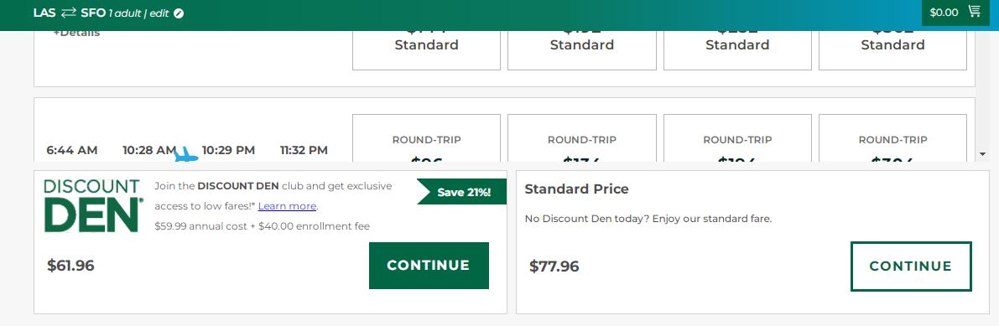999x326 pixels.
Task: Click the $61.96 Discount Den price
Action: click(70, 266)
